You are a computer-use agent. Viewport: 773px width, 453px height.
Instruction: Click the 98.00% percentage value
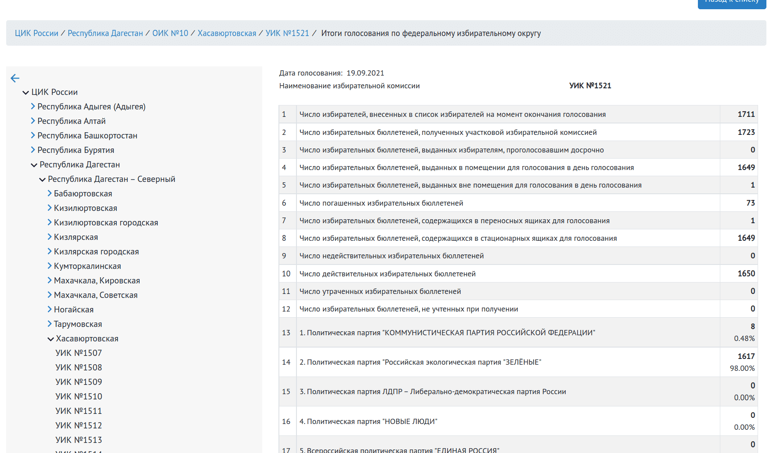742,368
